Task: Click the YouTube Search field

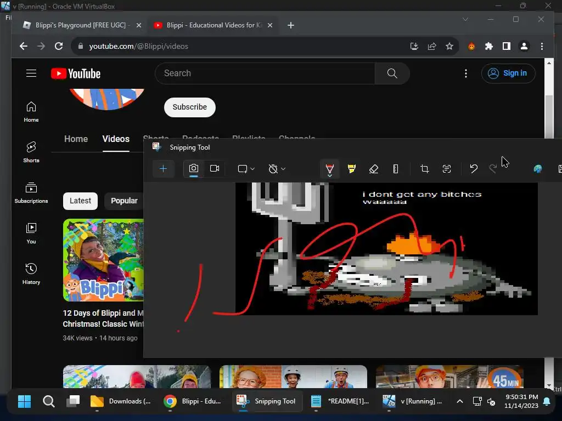Action: [265, 73]
